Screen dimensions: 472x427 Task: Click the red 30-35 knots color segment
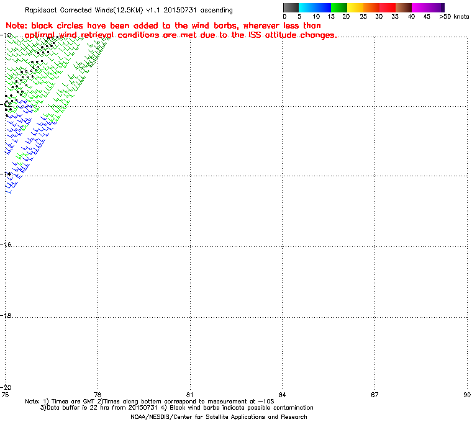point(388,7)
